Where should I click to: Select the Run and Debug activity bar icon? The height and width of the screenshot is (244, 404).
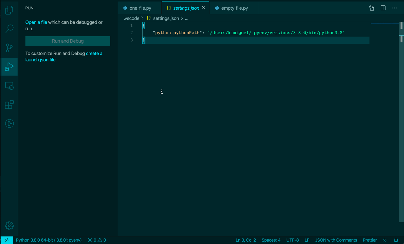click(9, 67)
